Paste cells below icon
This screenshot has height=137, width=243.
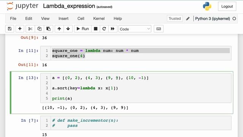tap(48, 29)
